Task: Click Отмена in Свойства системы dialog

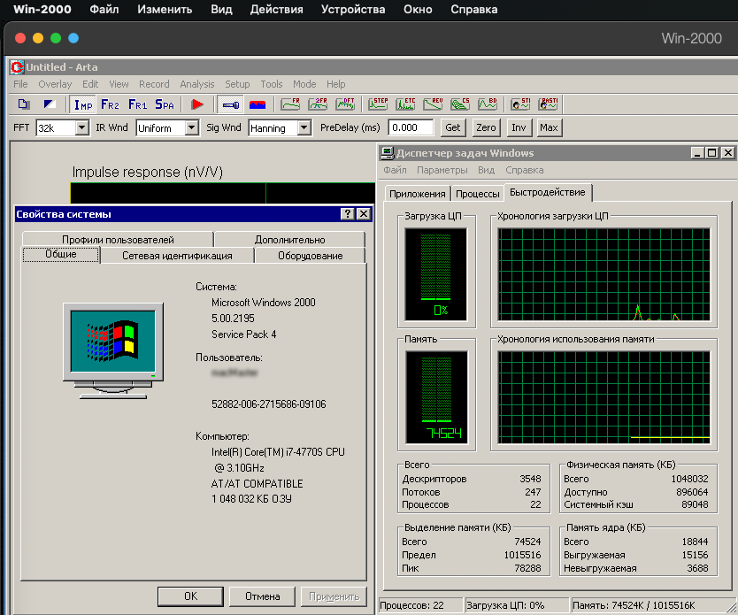Action: click(262, 596)
